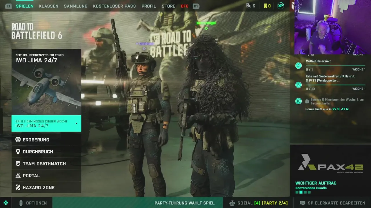Click the bonus 10 circle badge
This screenshot has height=208, width=371.
pyautogui.click(x=299, y=101)
